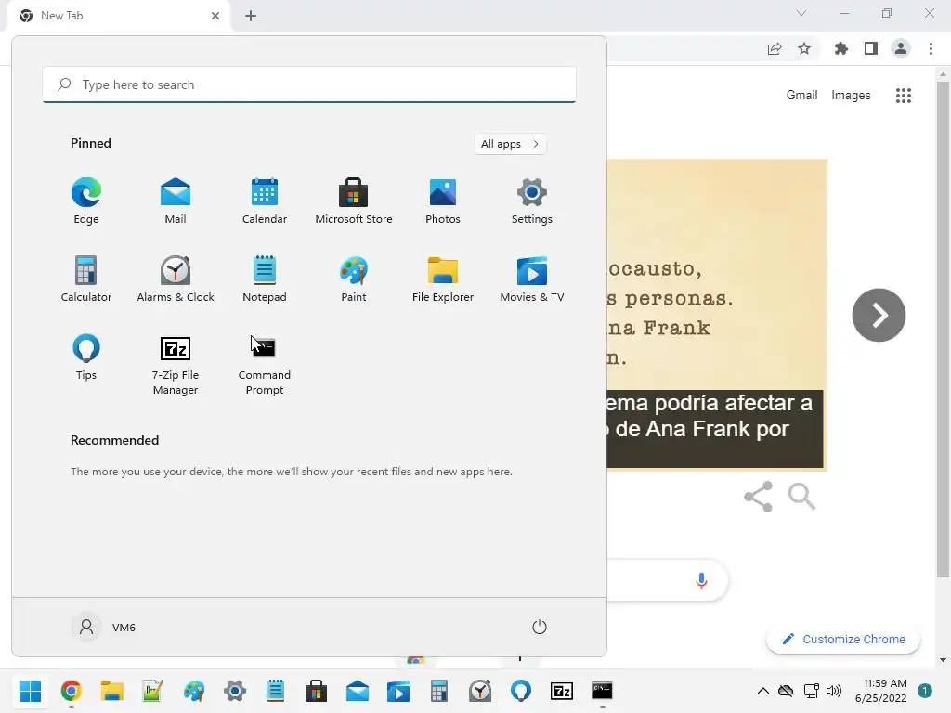Open Edge from pinned apps
Image resolution: width=951 pixels, height=713 pixels.
tap(86, 201)
